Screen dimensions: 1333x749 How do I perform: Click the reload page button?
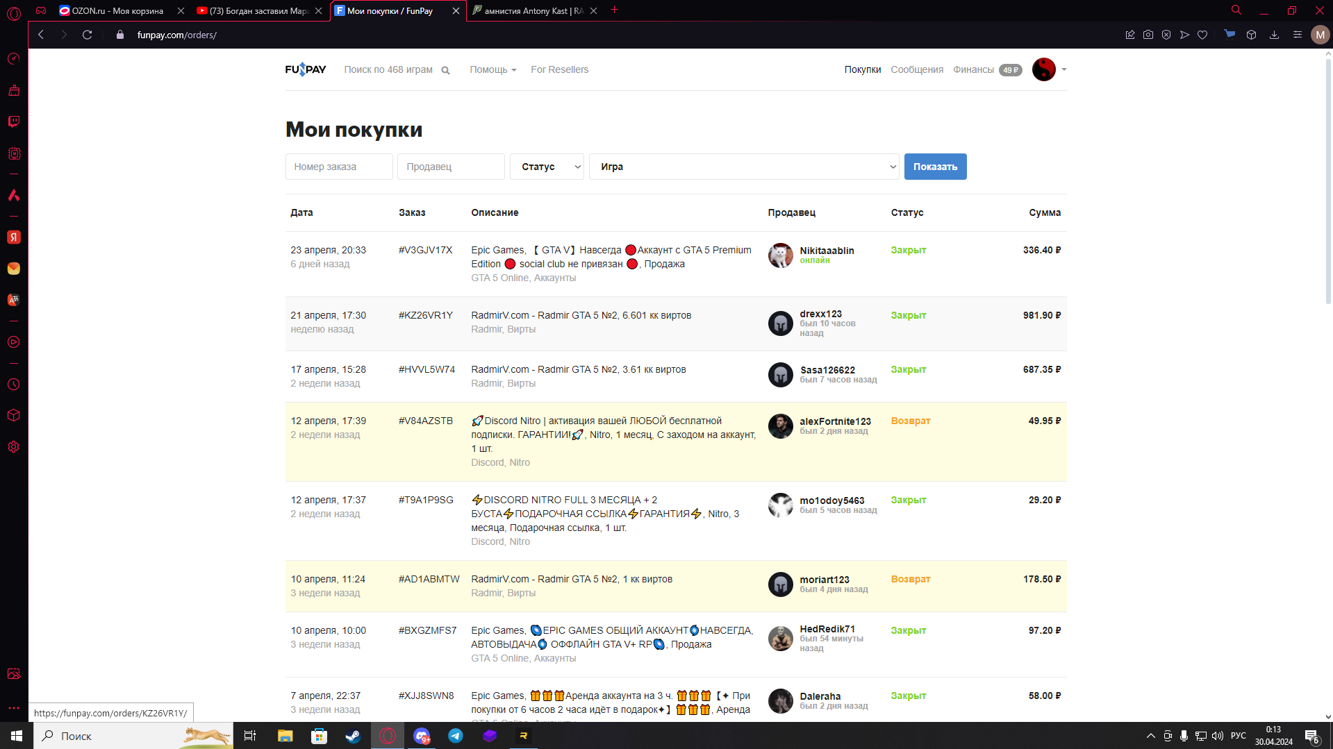click(x=87, y=35)
